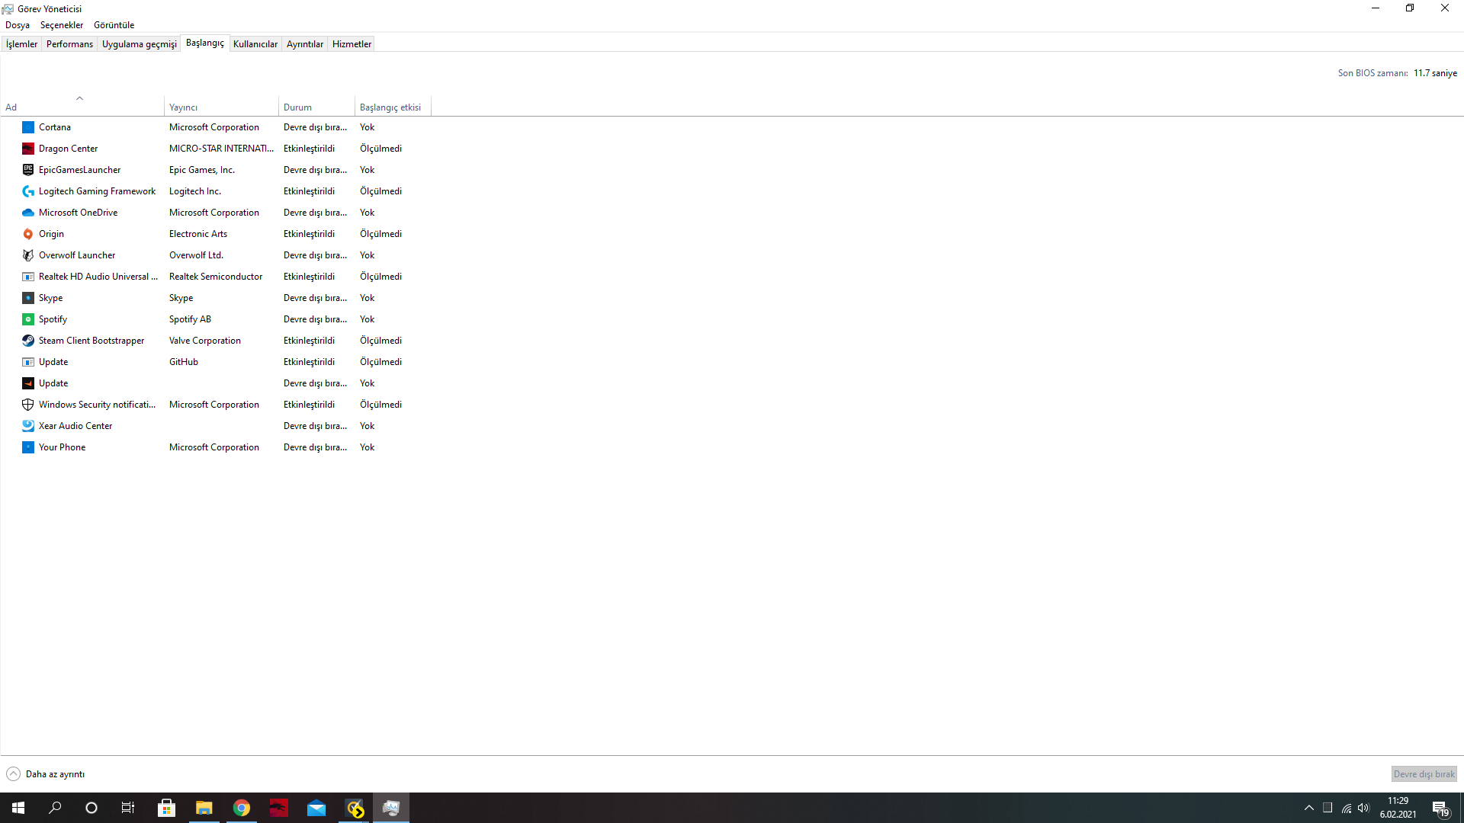Viewport: 1464px width, 823px height.
Task: Click the volume speaker tray icon
Action: [1363, 808]
